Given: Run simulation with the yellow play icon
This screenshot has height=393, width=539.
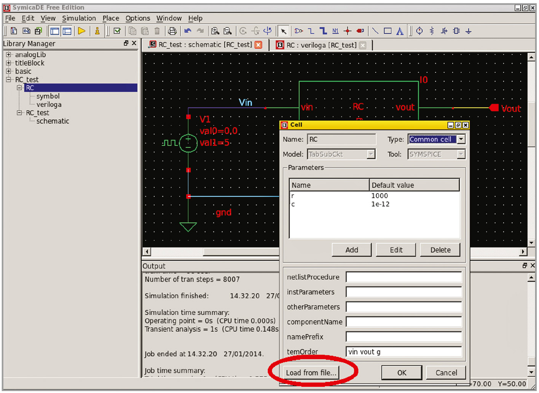Looking at the screenshot, I should pos(81,31).
